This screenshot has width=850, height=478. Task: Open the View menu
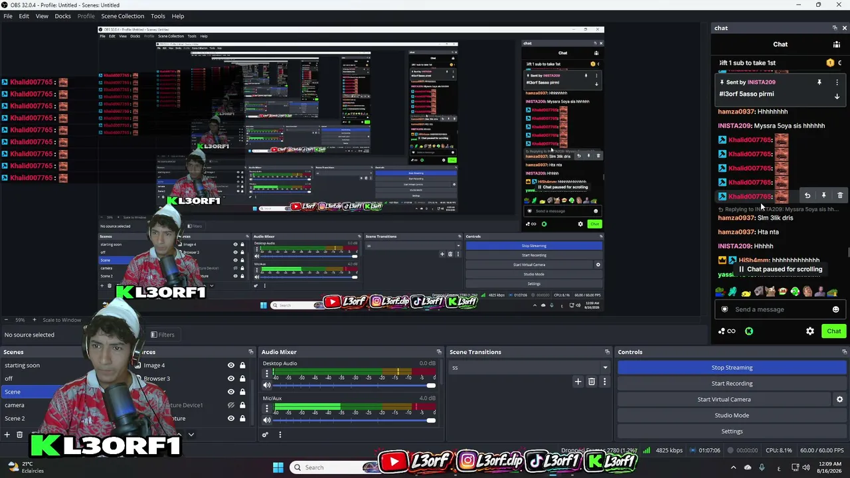pyautogui.click(x=42, y=16)
